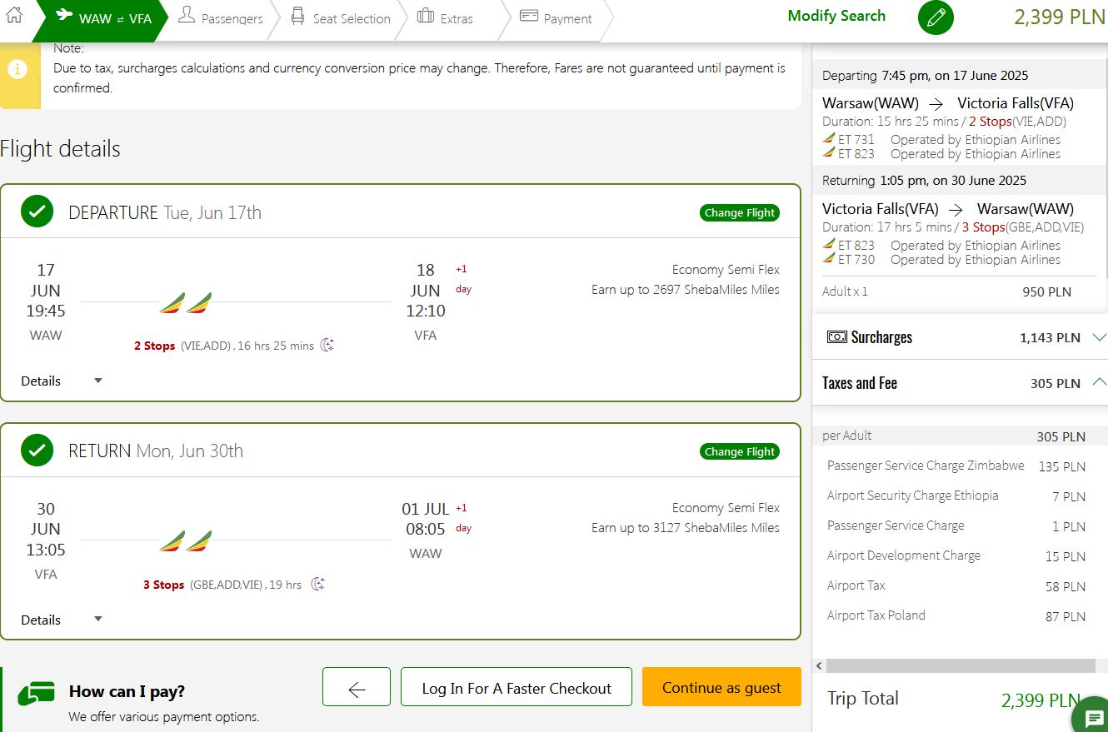1108x732 pixels.
Task: Open the Extras step
Action: 445,18
